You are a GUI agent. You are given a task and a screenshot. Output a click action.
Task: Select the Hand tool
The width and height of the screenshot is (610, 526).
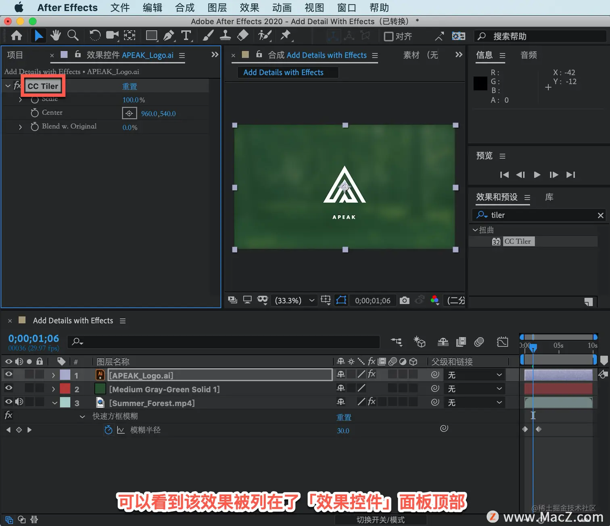pyautogui.click(x=56, y=36)
